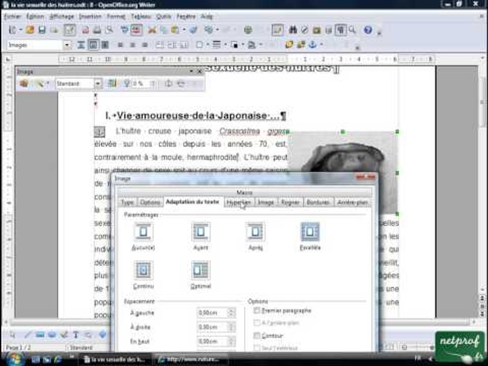This screenshot has width=488, height=366.
Task: Click the Cut scissors icon
Action: 152,30
